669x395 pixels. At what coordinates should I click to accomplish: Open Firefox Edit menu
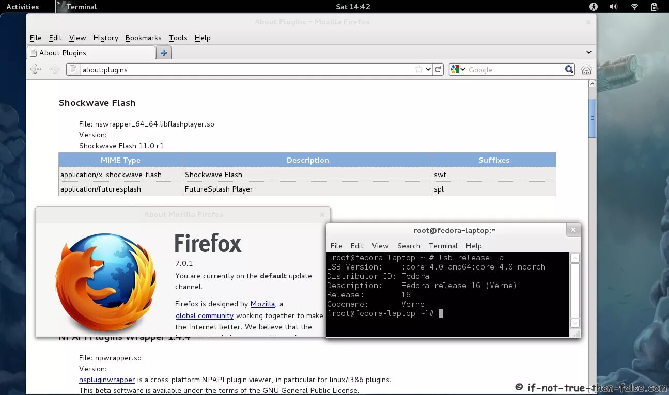pyautogui.click(x=55, y=38)
